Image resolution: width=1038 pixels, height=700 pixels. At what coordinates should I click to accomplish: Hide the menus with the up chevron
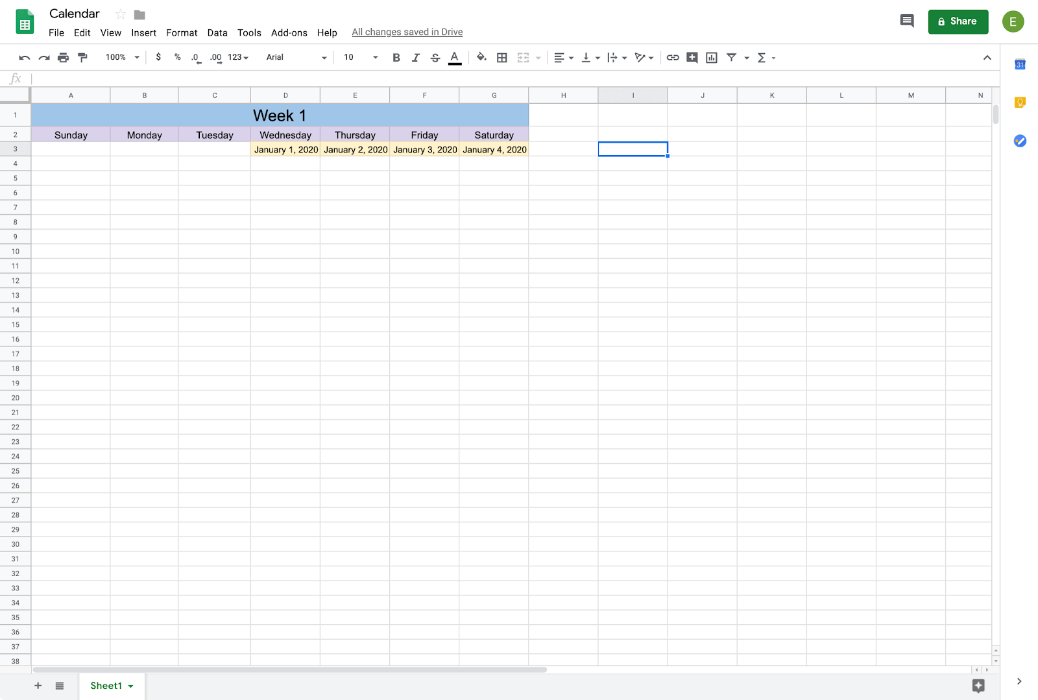(x=987, y=58)
